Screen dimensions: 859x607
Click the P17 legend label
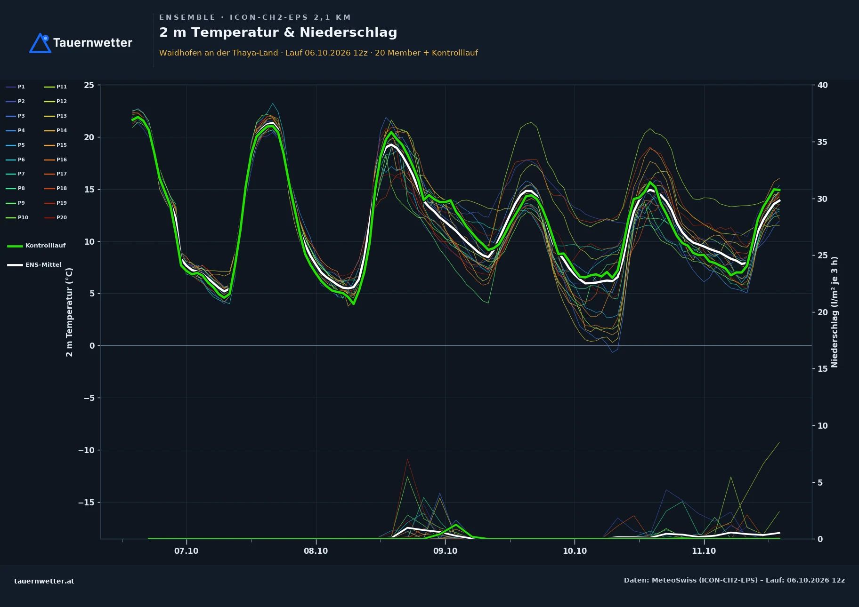pyautogui.click(x=62, y=174)
